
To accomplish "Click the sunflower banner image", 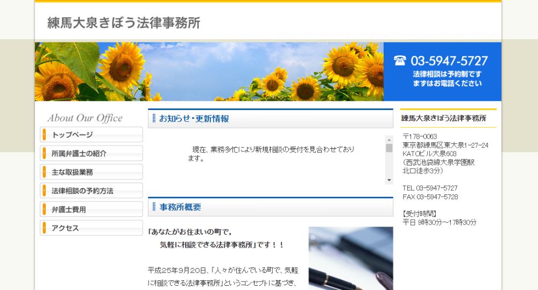I will coord(209,71).
